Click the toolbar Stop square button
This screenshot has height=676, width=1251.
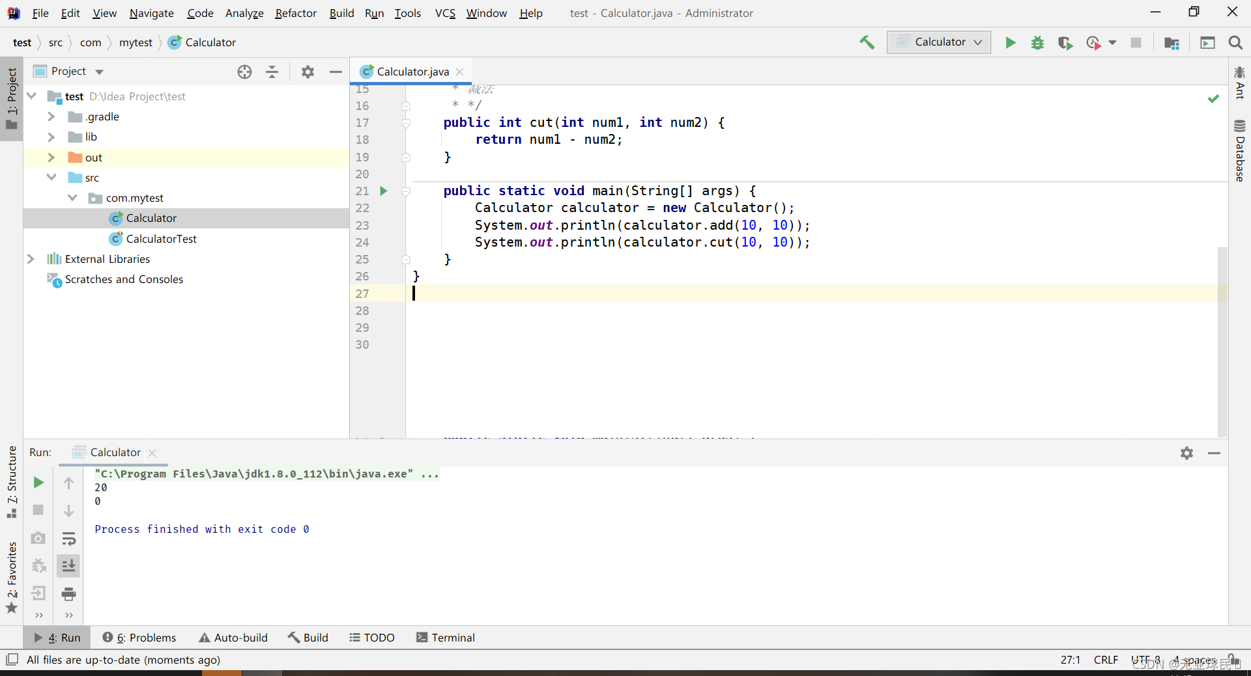1136,42
